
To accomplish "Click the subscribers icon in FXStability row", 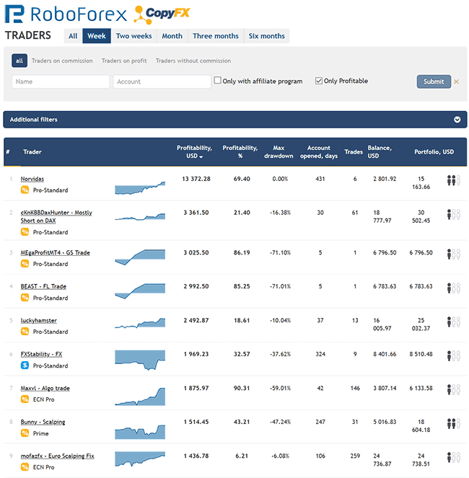I will click(453, 355).
